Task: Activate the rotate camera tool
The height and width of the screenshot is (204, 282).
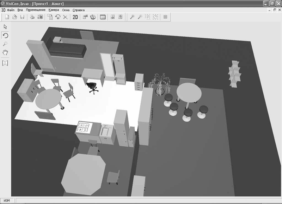Action: [5, 36]
